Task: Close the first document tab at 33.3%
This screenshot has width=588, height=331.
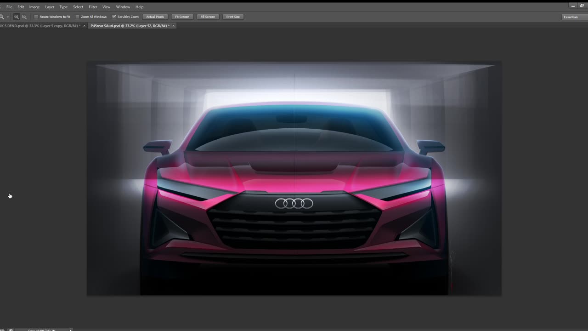Action: tap(84, 26)
